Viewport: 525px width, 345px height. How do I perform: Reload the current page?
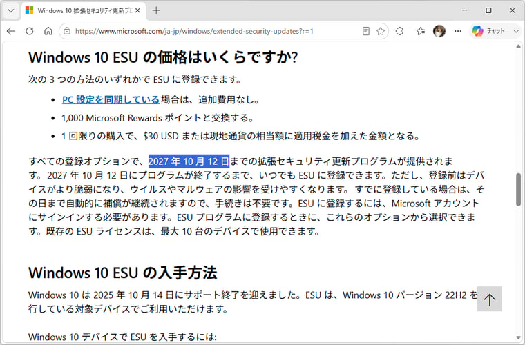30,31
